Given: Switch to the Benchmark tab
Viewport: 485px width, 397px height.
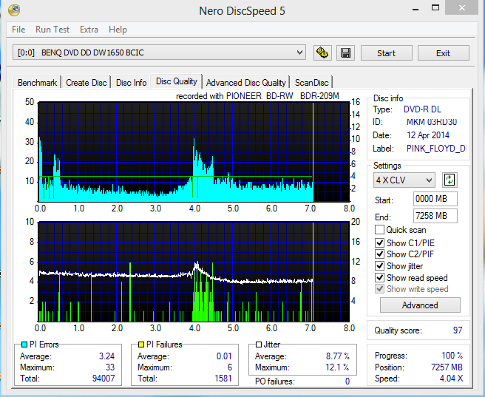Looking at the screenshot, I should 37,83.
